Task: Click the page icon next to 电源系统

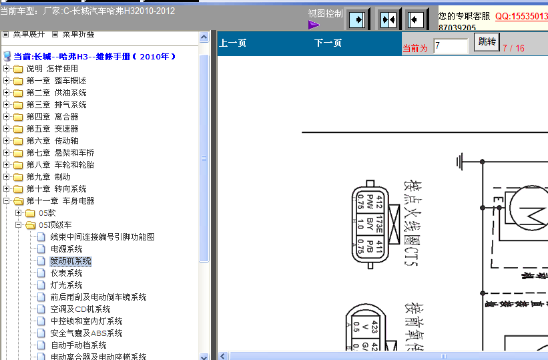Action: [x=41, y=248]
